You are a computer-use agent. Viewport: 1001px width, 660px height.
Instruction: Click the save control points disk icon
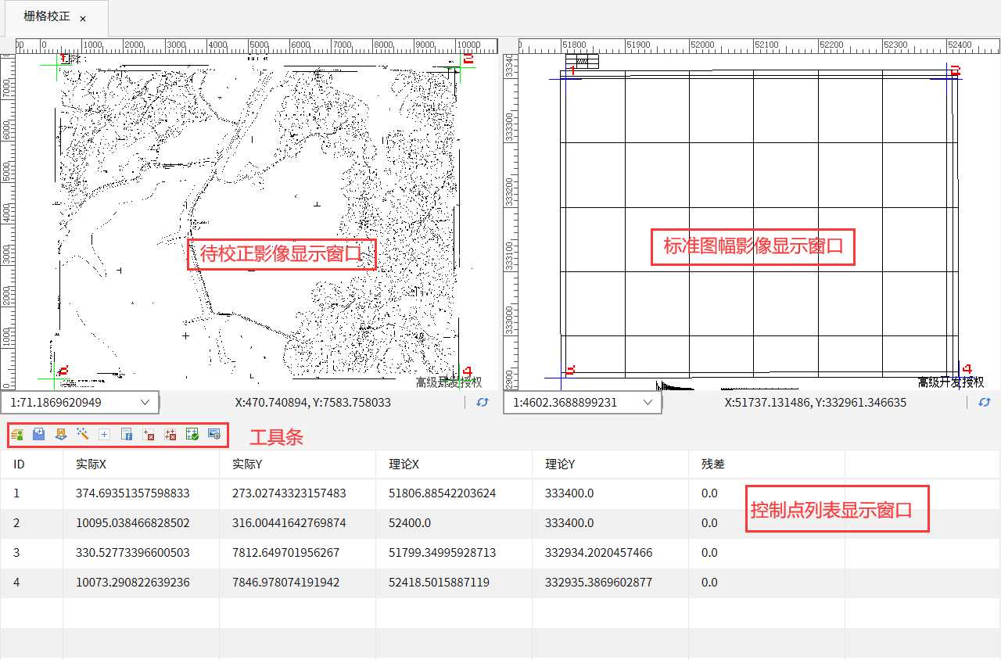[60, 435]
